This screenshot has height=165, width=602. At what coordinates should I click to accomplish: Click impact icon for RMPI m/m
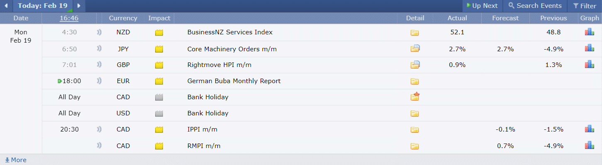tap(159, 146)
